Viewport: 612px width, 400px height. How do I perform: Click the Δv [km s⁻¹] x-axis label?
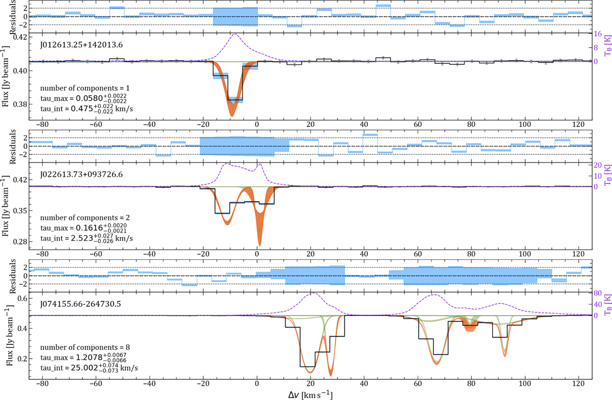click(x=310, y=394)
